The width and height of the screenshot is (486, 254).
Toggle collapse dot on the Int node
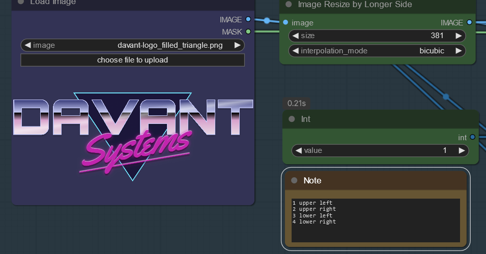point(292,119)
